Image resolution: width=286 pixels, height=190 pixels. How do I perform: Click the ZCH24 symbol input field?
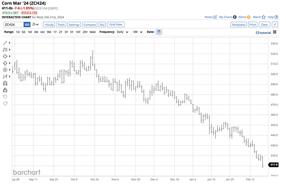pos(14,25)
